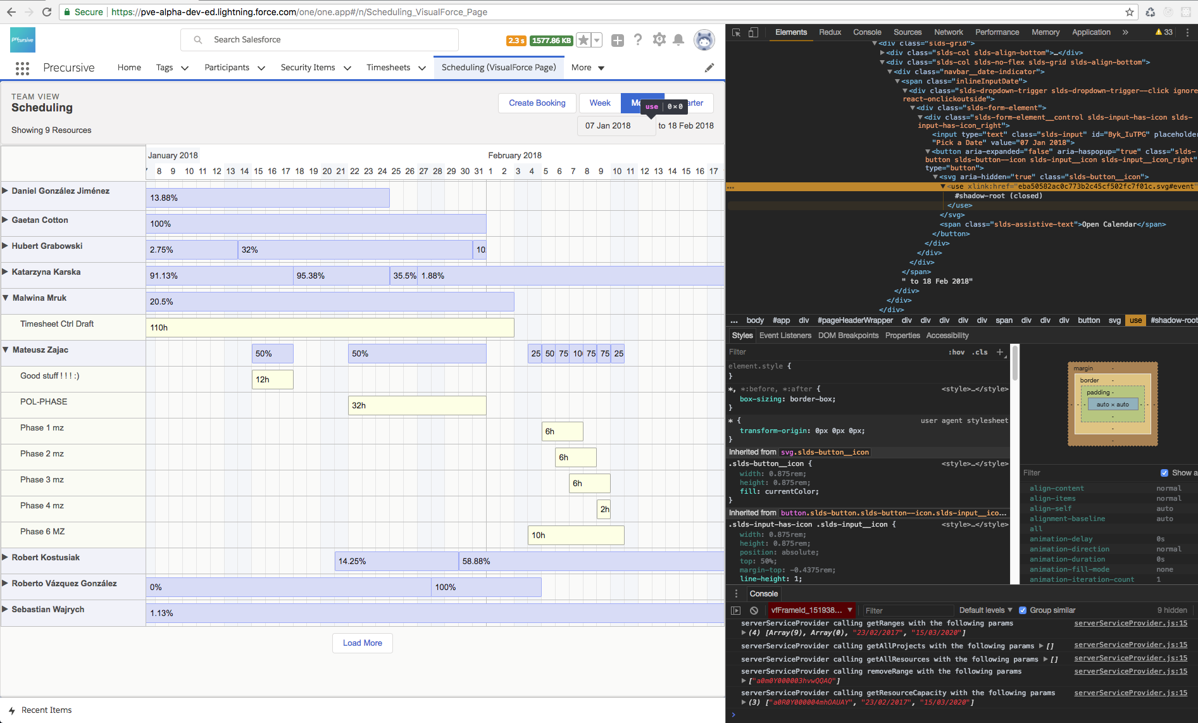Open notifications with the bell icon
The image size is (1198, 723).
click(x=679, y=39)
